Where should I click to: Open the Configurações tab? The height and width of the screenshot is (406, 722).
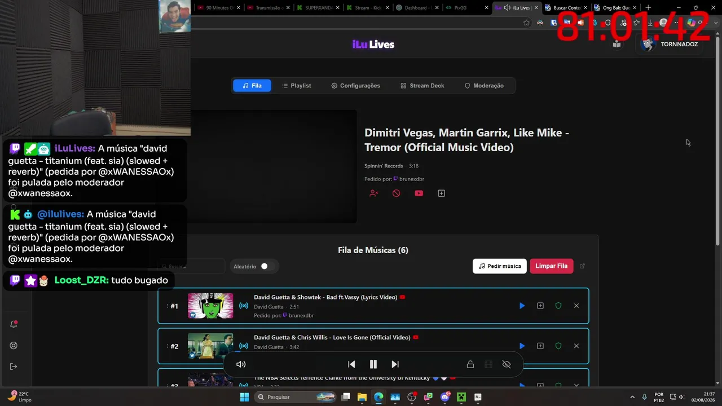(355, 86)
